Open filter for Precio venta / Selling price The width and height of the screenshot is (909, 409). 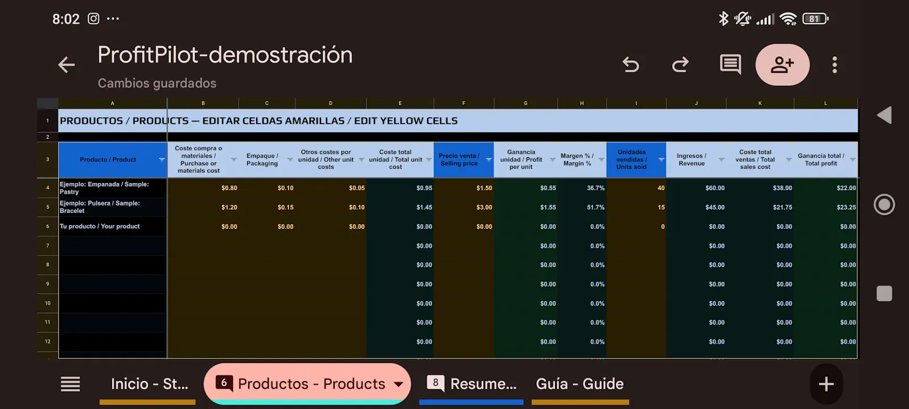point(489,160)
